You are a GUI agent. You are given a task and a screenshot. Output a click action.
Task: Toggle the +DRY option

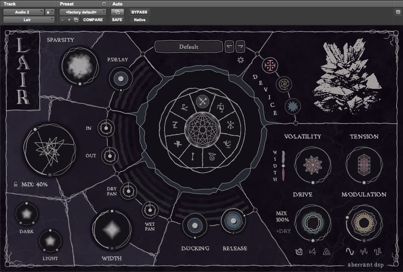click(x=283, y=231)
